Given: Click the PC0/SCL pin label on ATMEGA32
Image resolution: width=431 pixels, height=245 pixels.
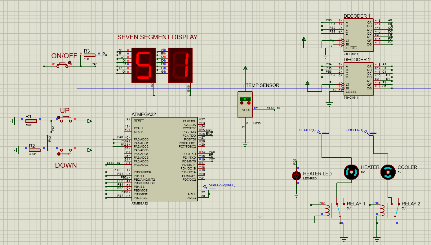Looking at the screenshot, I should [x=189, y=121].
